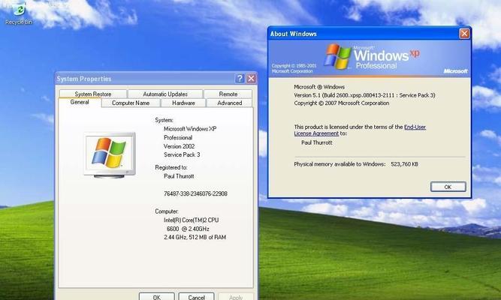Close the About Windows dialog
501x300 pixels.
(x=464, y=34)
